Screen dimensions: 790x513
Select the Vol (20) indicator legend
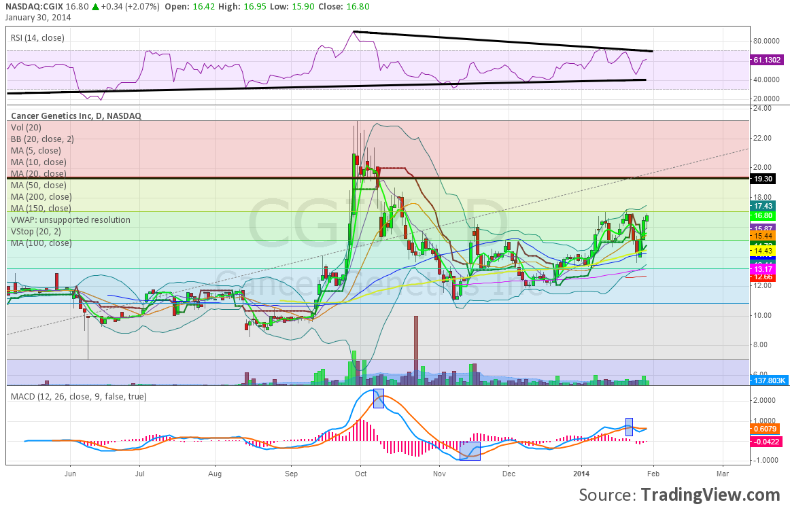(27, 128)
